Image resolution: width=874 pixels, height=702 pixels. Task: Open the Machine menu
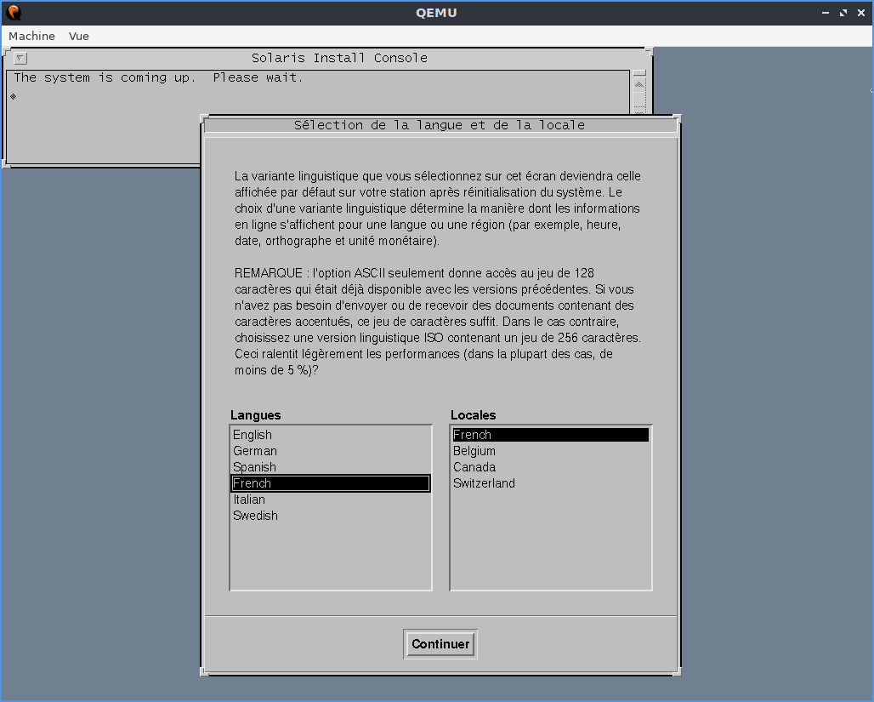click(31, 37)
